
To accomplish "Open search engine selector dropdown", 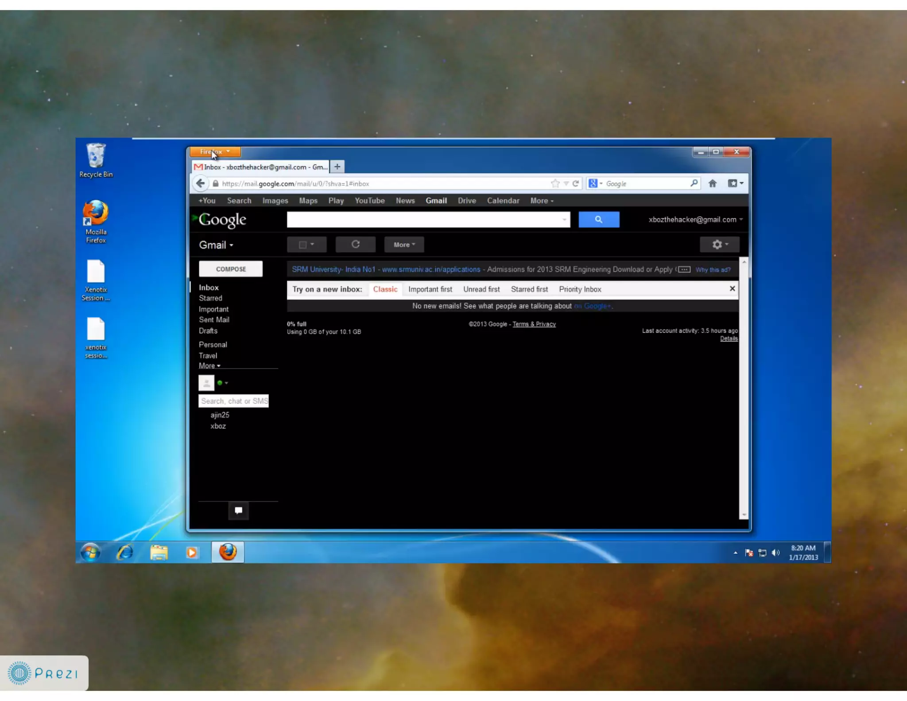I will pyautogui.click(x=596, y=183).
